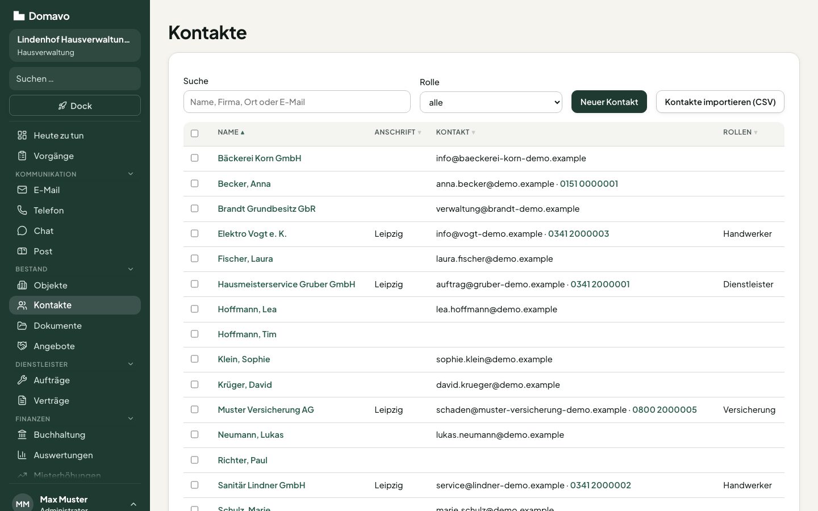Click the Angebote handshake icon
The height and width of the screenshot is (511, 818).
tap(22, 346)
